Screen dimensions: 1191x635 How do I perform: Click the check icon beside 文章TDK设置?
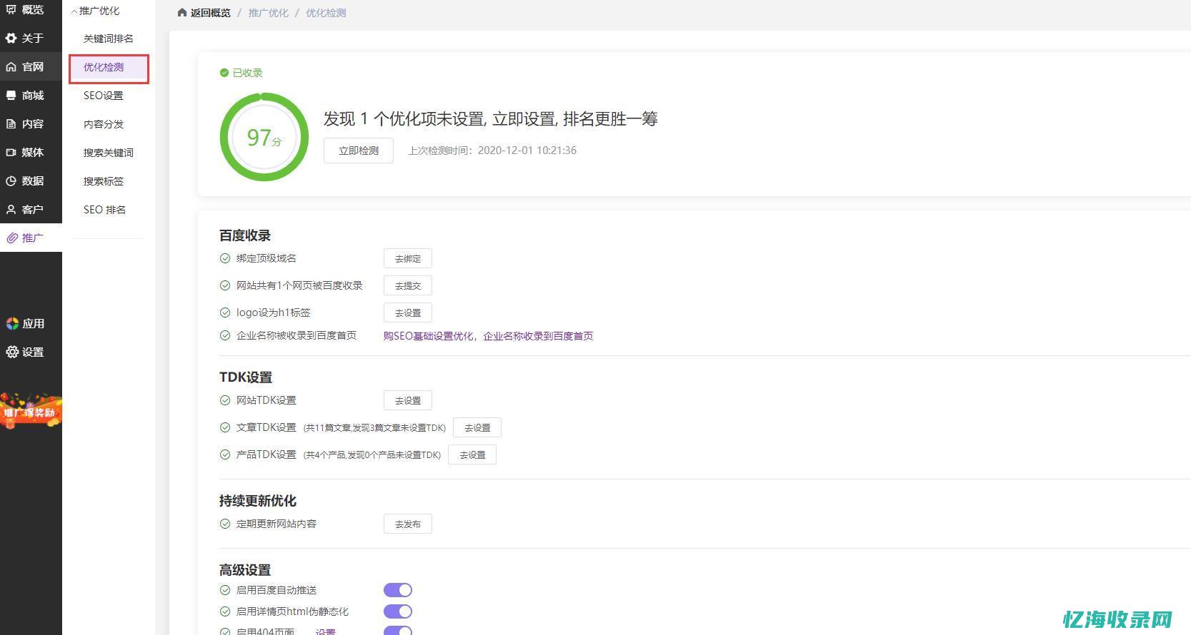point(225,427)
